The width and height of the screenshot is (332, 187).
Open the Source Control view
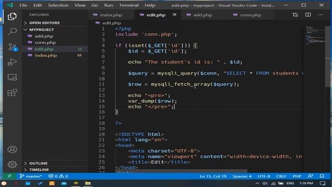tap(12, 47)
